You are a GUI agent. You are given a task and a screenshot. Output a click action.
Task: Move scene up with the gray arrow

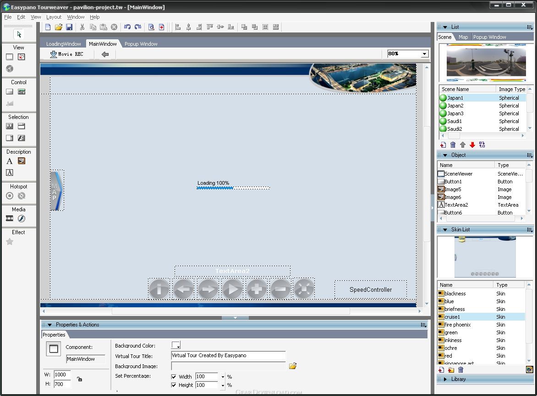pos(463,145)
